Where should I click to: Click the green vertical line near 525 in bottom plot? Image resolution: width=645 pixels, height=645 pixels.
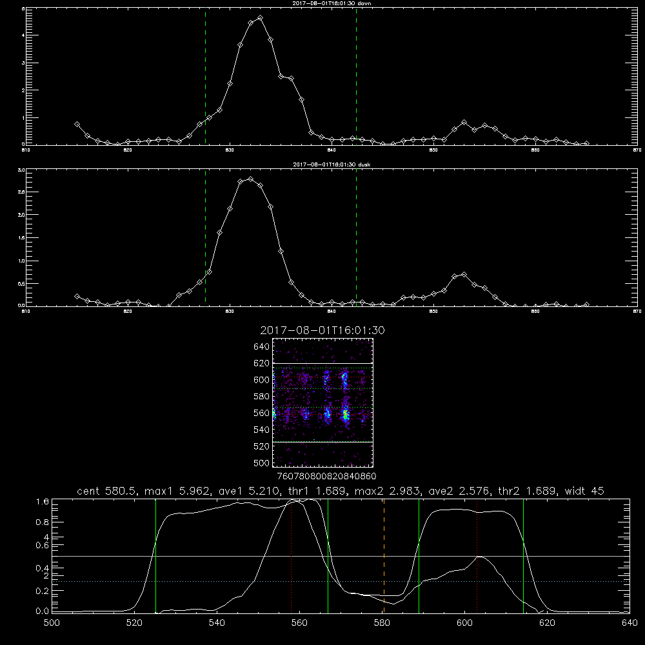155,556
